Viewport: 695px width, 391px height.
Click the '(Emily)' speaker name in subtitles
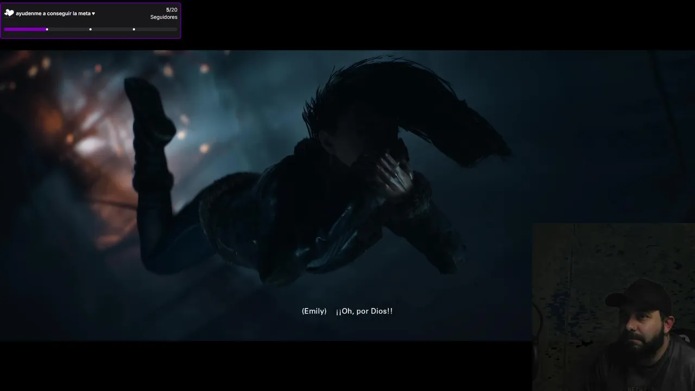click(x=314, y=311)
